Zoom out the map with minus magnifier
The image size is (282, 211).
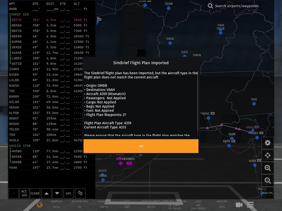(x=268, y=180)
